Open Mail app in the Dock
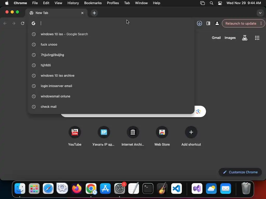The height and width of the screenshot is (199, 266). pos(225,188)
